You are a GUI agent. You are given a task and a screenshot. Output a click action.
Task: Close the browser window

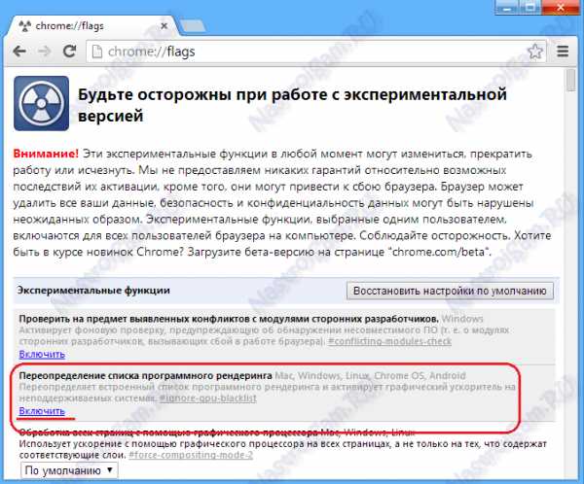coord(561,7)
